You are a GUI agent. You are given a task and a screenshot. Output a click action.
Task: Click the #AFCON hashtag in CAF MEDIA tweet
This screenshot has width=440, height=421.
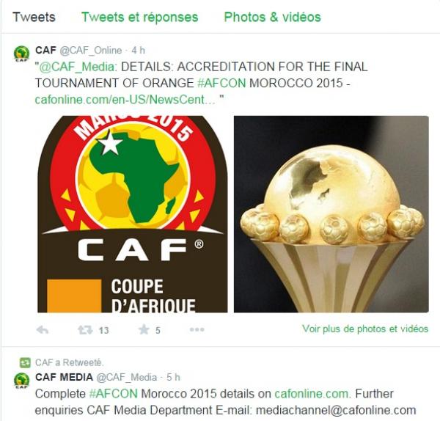click(x=114, y=393)
